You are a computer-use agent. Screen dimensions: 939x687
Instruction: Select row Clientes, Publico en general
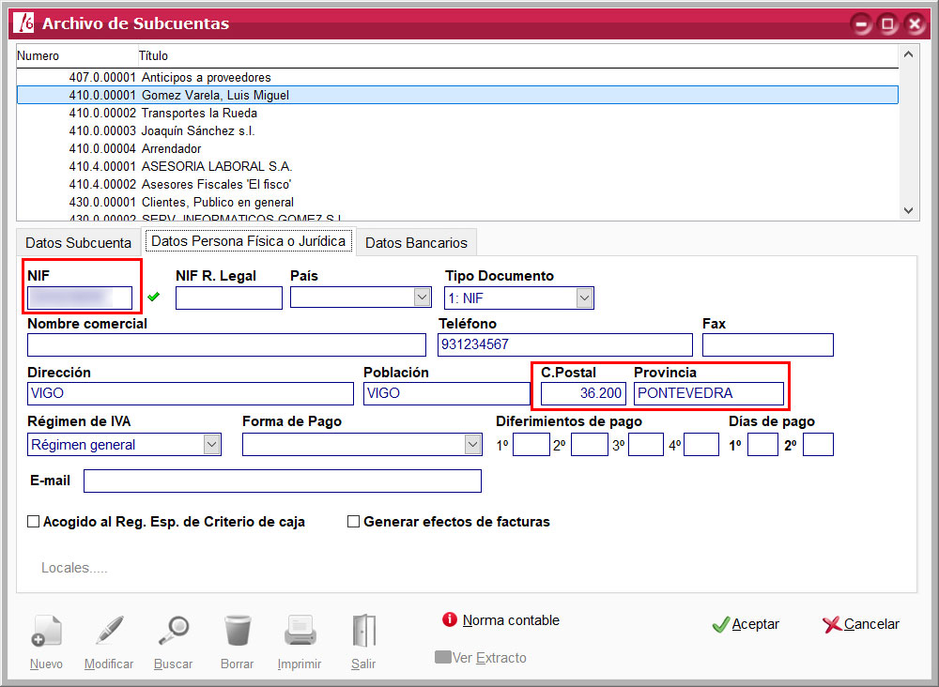pyautogui.click(x=457, y=203)
